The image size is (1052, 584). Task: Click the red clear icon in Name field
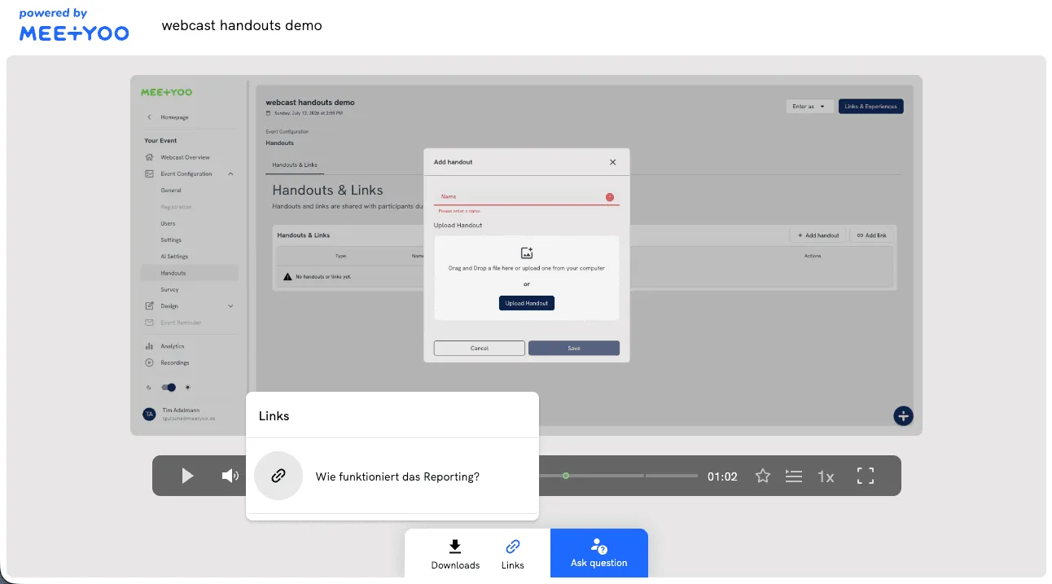610,197
